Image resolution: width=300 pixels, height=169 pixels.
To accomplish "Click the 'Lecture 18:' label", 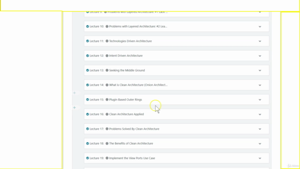I will tap(97, 144).
